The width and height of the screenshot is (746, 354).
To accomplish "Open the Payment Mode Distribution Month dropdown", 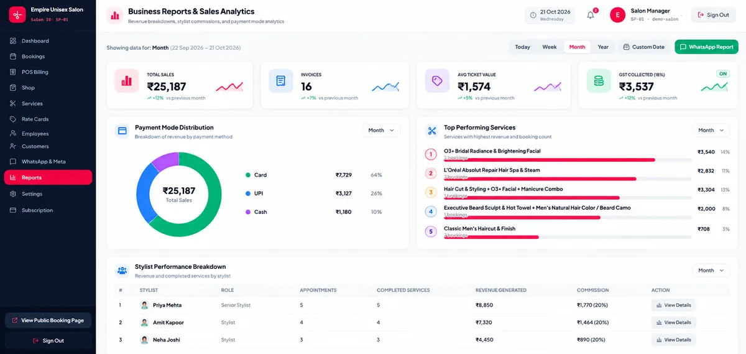I will coord(381,130).
